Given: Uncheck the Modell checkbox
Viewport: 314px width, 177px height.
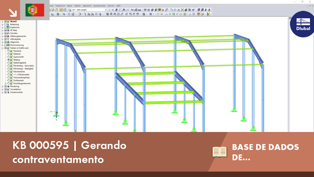Looking at the screenshot, I should click(6, 22).
